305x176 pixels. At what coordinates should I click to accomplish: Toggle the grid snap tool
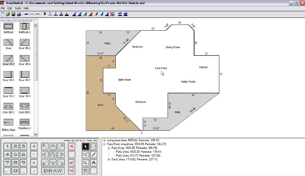point(85,171)
